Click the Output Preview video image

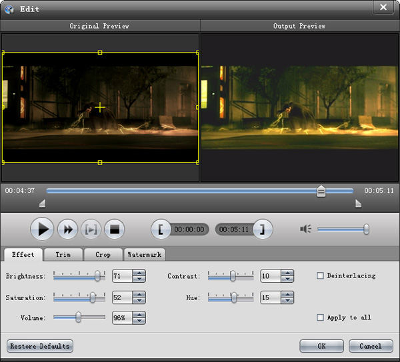pos(299,107)
